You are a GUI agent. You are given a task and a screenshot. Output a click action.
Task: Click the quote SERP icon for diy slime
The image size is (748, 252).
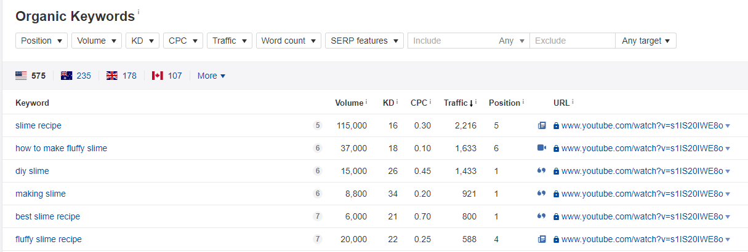pos(542,171)
